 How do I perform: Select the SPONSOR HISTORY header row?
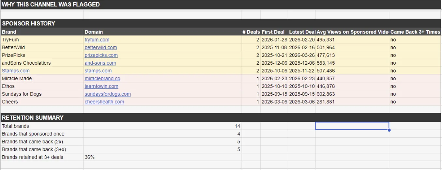pos(221,23)
